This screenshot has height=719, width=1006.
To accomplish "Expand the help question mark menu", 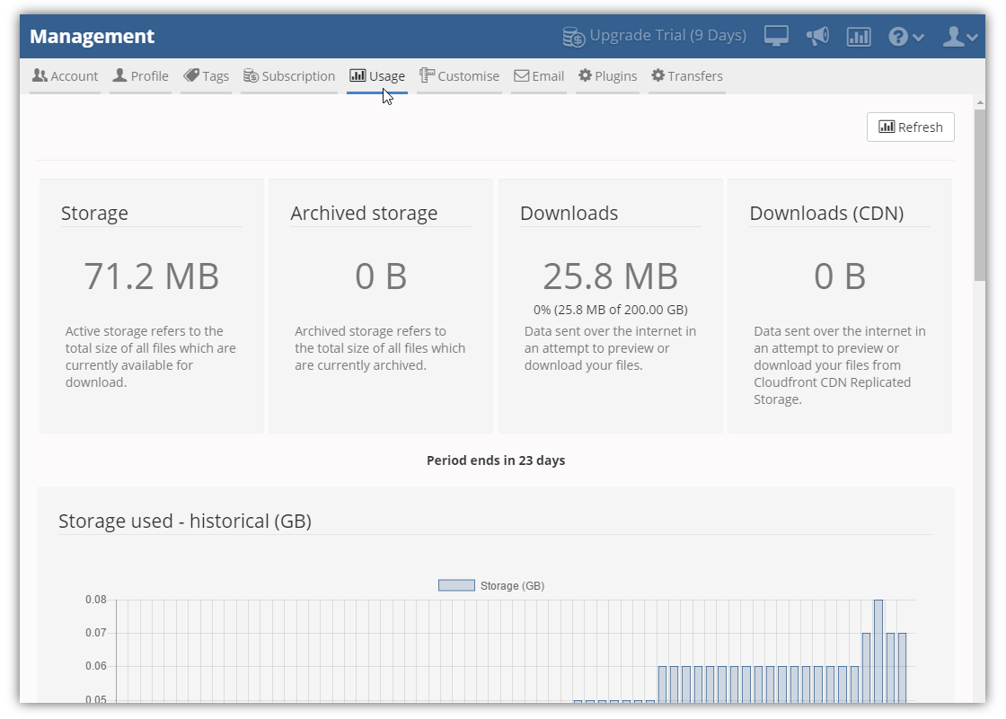I will click(x=905, y=36).
